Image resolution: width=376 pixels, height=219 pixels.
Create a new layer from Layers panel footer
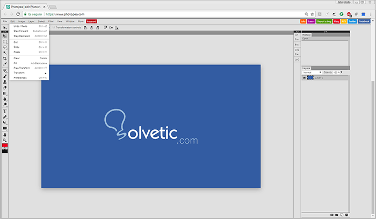point(342,215)
